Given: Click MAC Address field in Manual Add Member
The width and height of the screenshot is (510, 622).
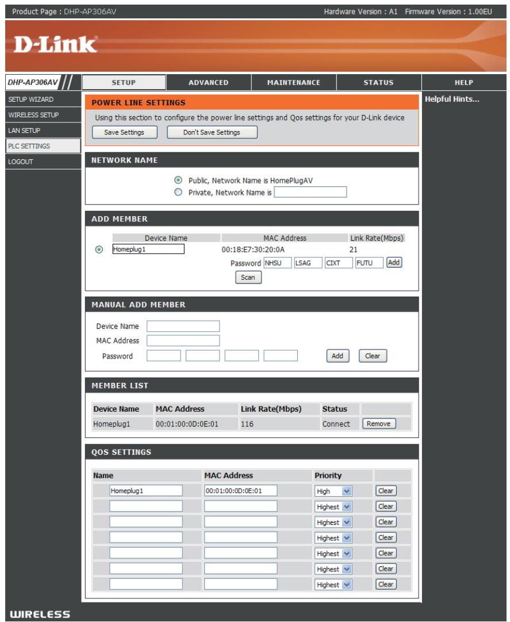Looking at the screenshot, I should [183, 340].
